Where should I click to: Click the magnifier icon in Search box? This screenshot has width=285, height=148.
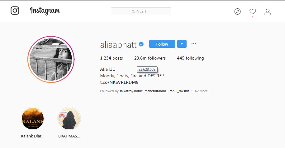[133, 11]
